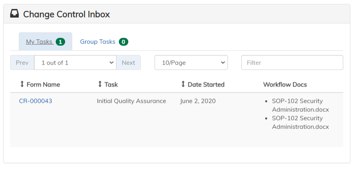Click the Workflow Docs column header
Viewport: 357px width, 169px height.
coord(285,84)
